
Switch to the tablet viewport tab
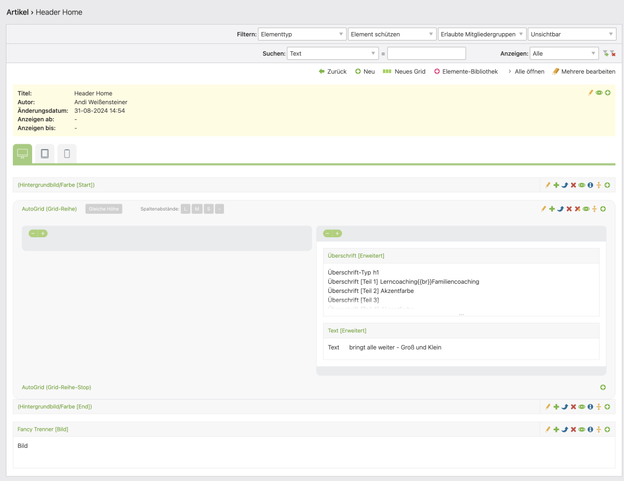click(x=45, y=154)
